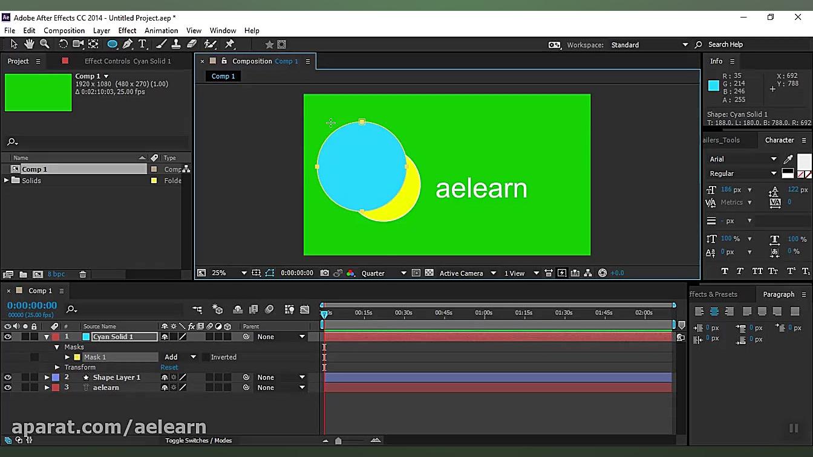Select the Brush tool
Viewport: 813px width, 457px height.
[x=162, y=44]
